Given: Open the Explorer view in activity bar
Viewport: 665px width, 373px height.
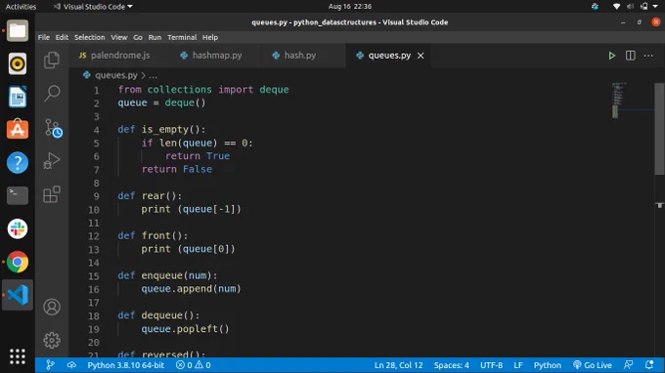Looking at the screenshot, I should (x=52, y=61).
